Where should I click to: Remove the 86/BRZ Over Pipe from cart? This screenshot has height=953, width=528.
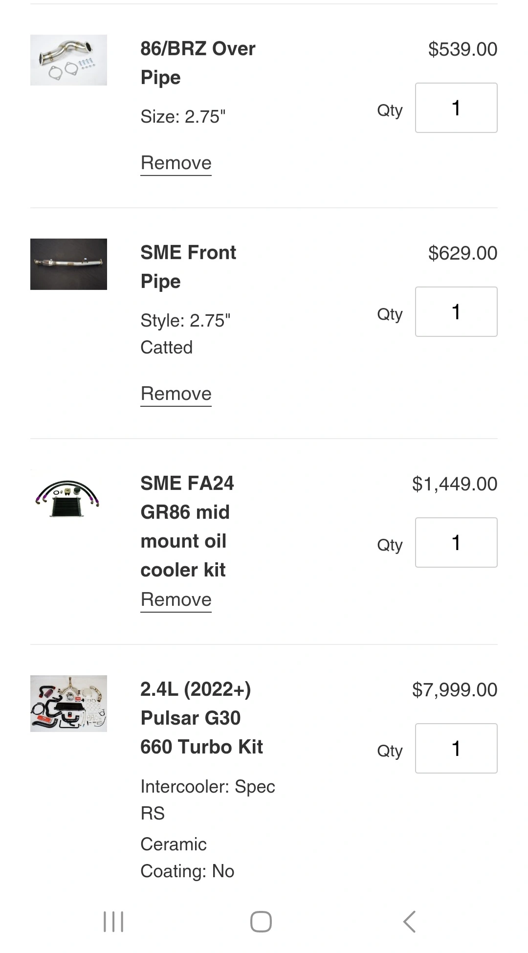[176, 163]
